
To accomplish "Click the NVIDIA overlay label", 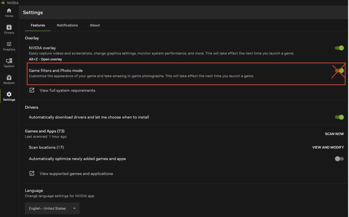I will (42, 48).
